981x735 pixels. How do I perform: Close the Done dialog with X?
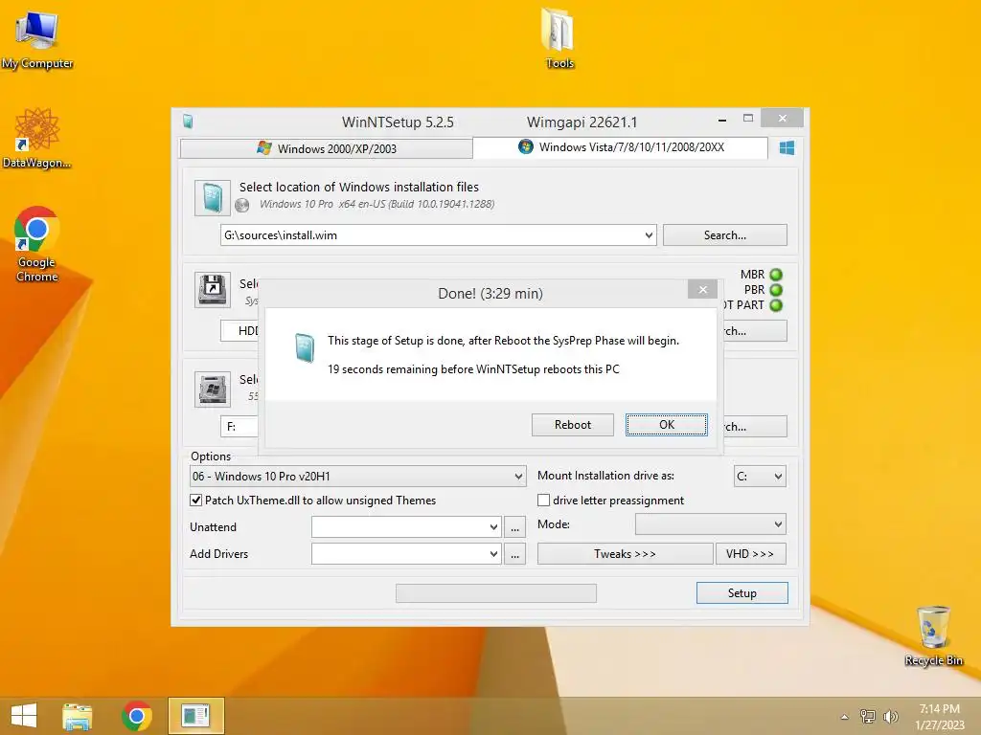click(702, 289)
